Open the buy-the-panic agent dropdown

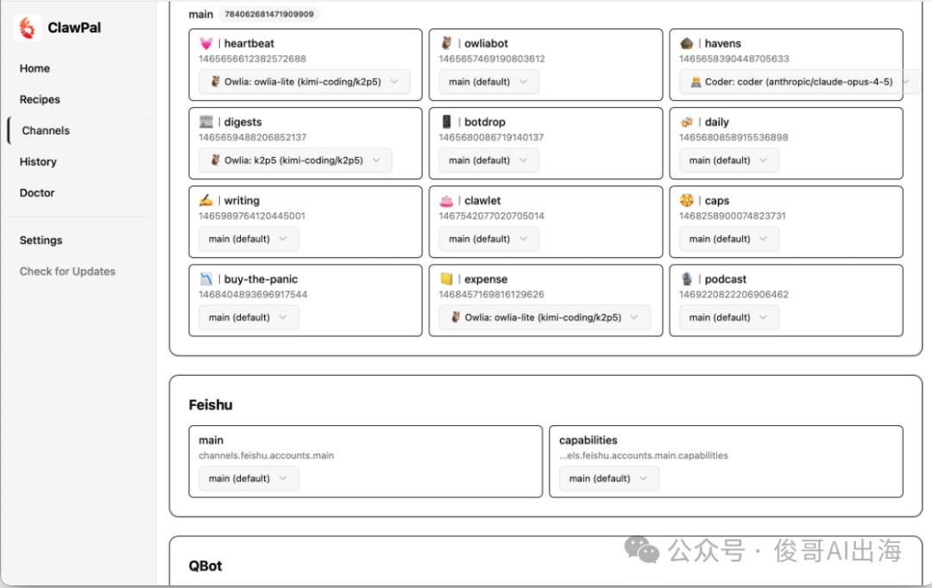click(249, 317)
